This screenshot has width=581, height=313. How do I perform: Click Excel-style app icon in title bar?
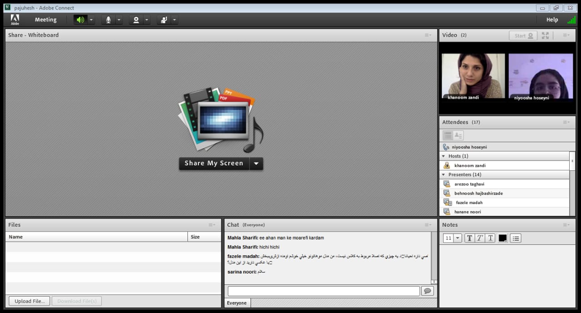pyautogui.click(x=8, y=8)
